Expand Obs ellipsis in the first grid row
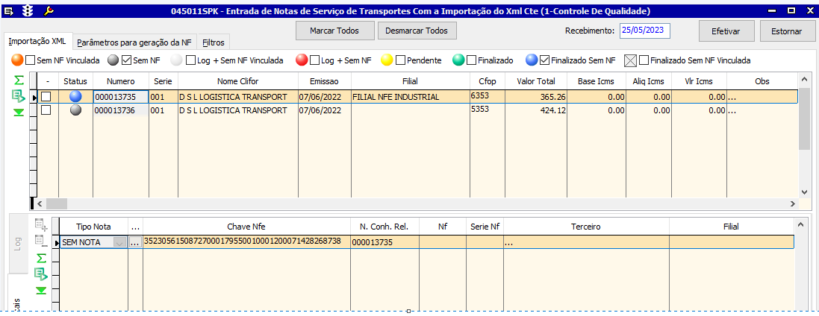The image size is (819, 316). click(x=732, y=97)
